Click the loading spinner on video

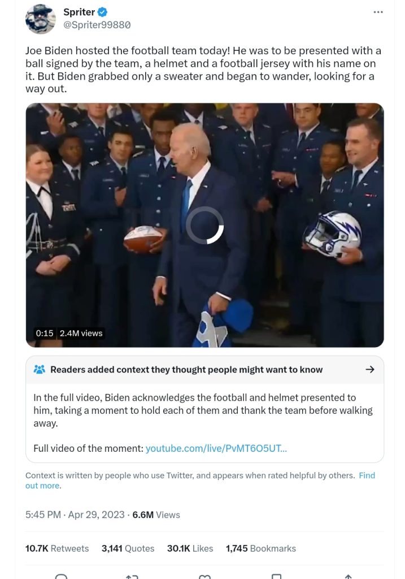point(204,225)
